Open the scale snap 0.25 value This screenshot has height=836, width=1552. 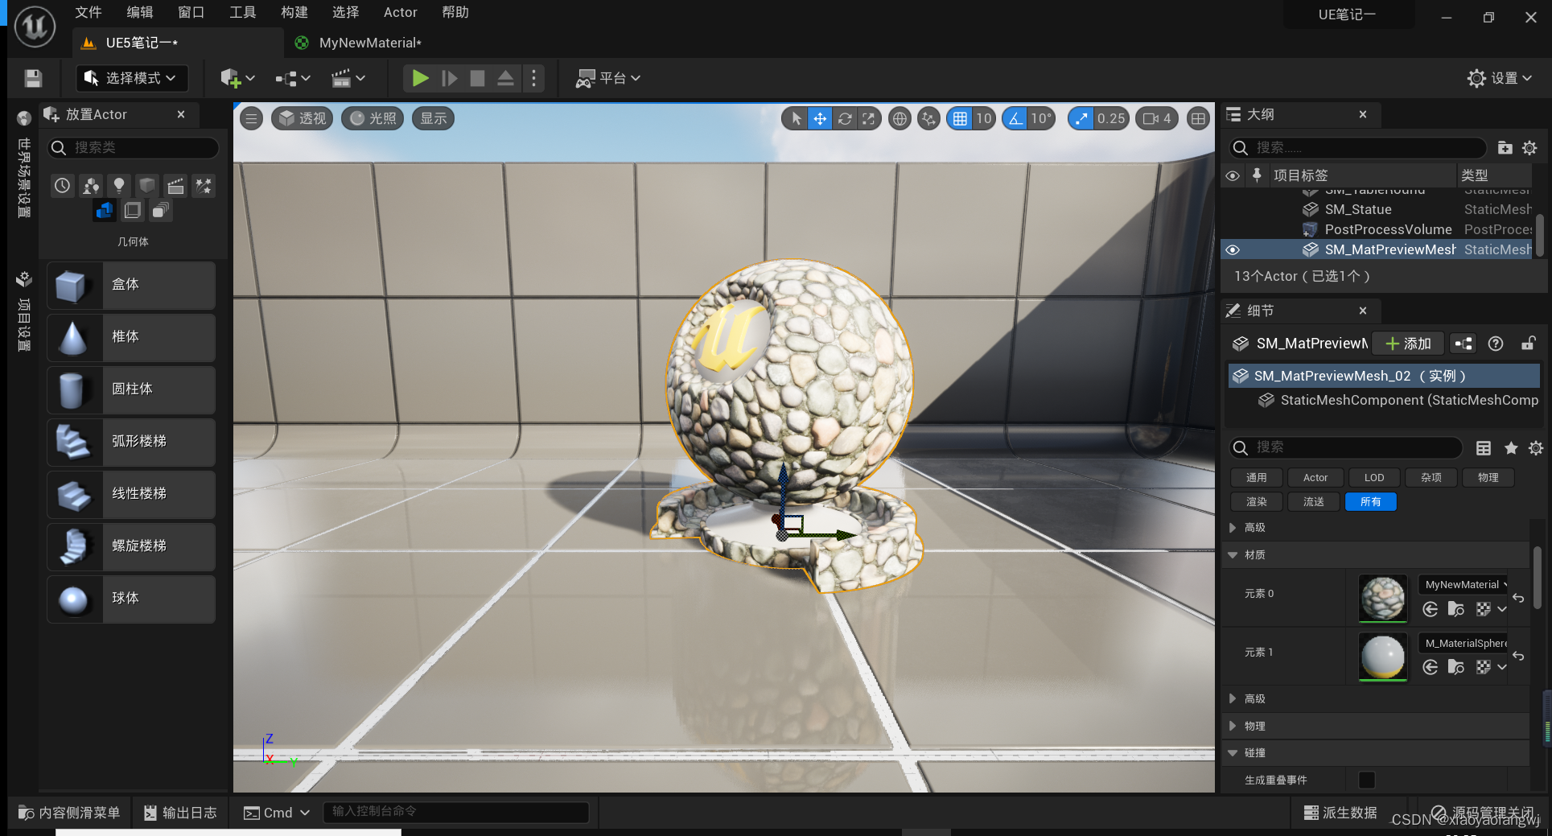(x=1111, y=119)
